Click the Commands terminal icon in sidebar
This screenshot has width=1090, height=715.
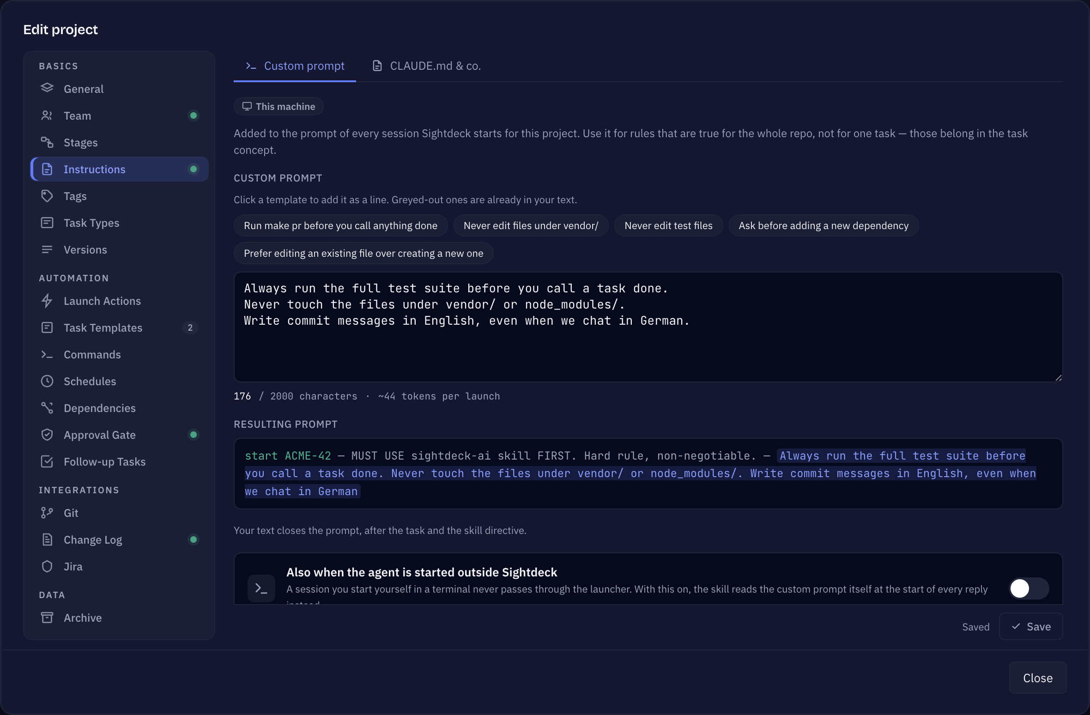coord(47,354)
